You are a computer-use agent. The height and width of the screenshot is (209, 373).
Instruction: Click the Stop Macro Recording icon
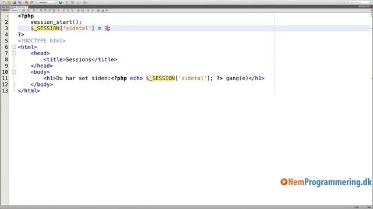93,10
